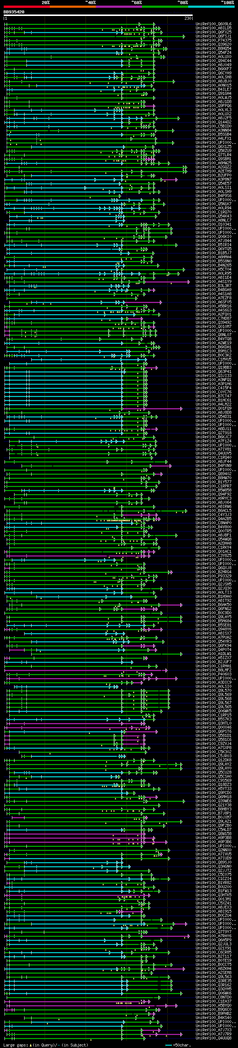
Task: Select the UniRef100_B6ACL5 row label
Action: [213, 510]
